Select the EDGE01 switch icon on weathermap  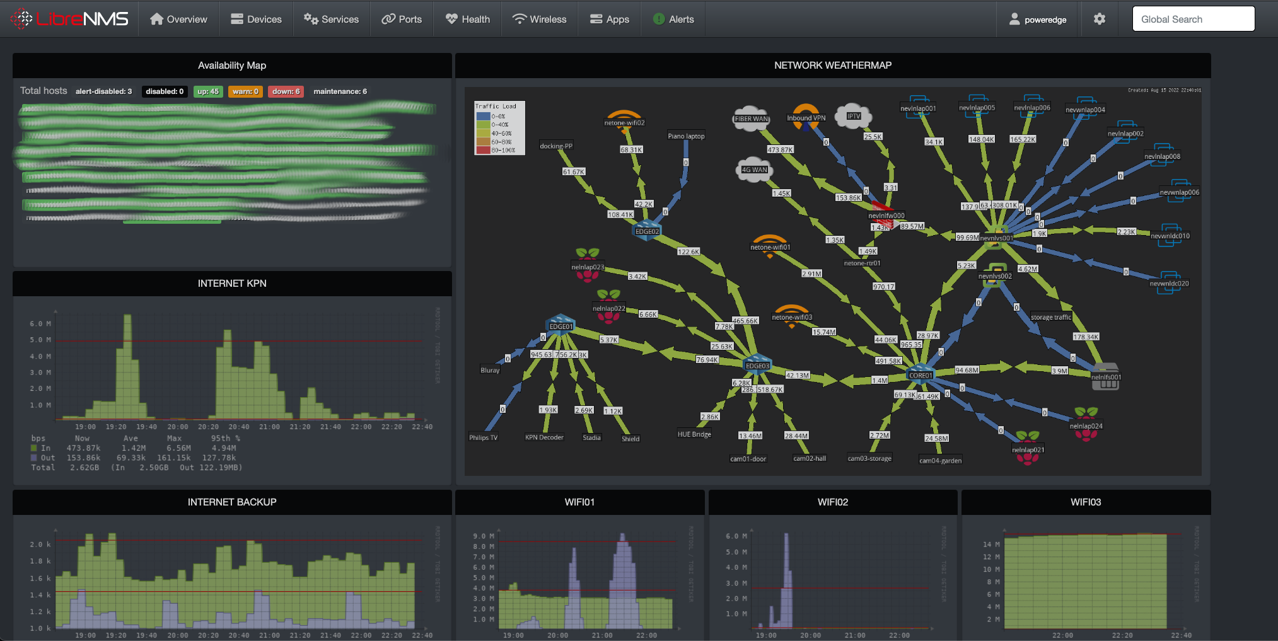pyautogui.click(x=561, y=324)
